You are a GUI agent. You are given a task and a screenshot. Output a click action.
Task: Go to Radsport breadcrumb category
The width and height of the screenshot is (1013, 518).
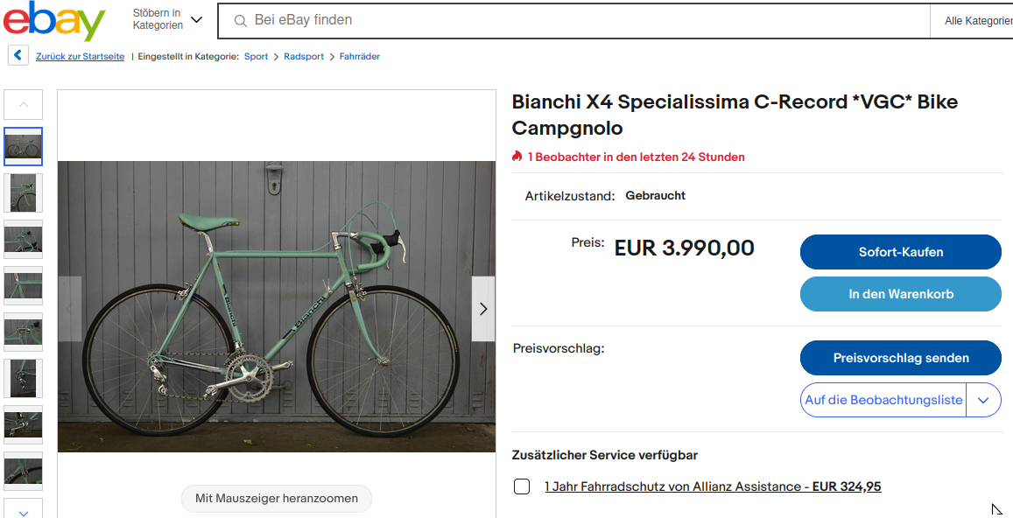coord(303,57)
